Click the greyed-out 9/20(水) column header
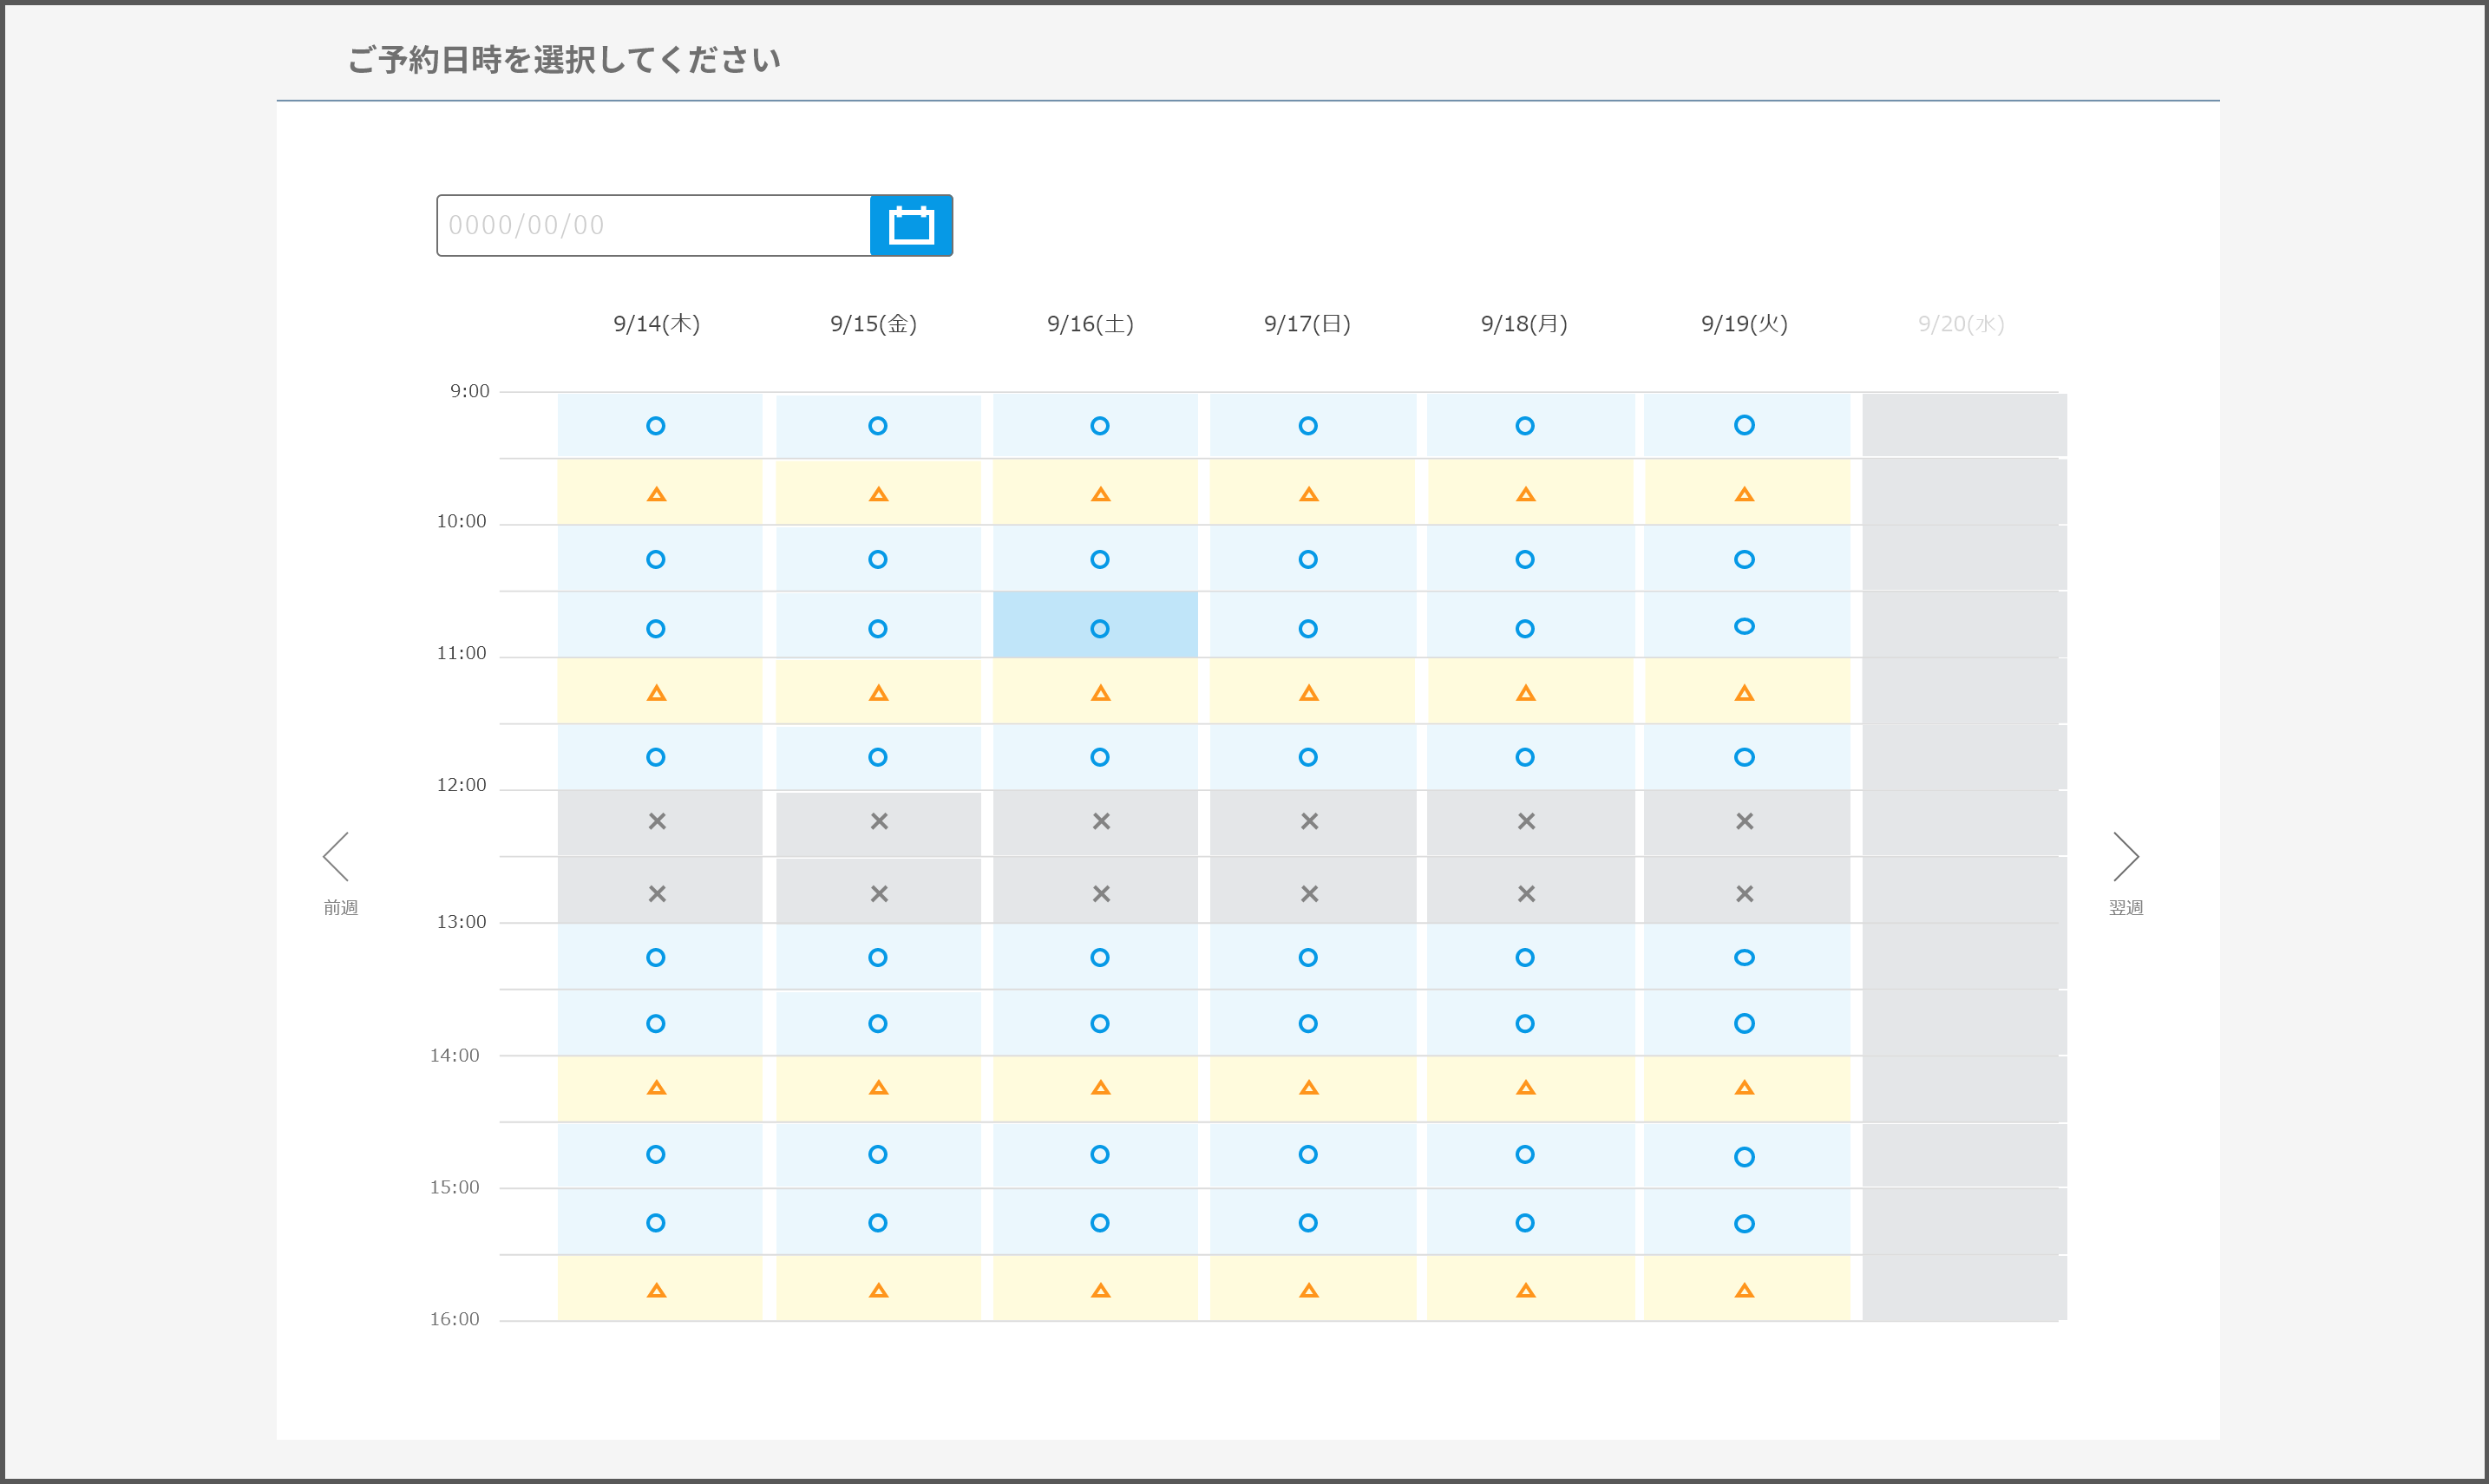This screenshot has height=1484, width=2489. point(1960,324)
